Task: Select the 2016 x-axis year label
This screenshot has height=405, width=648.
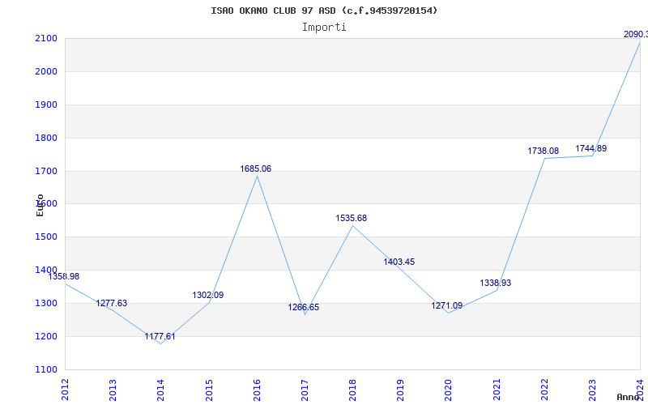Action: 257,390
